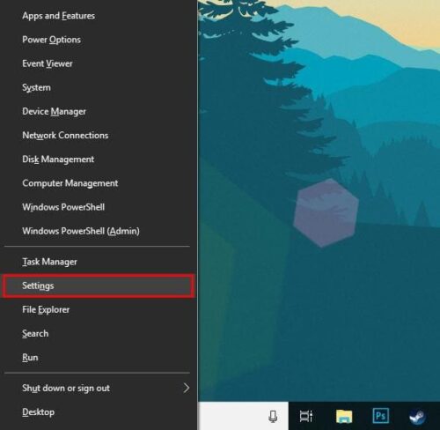Activate the Cortana microphone icon
Viewport: 440px width, 430px height.
(273, 417)
